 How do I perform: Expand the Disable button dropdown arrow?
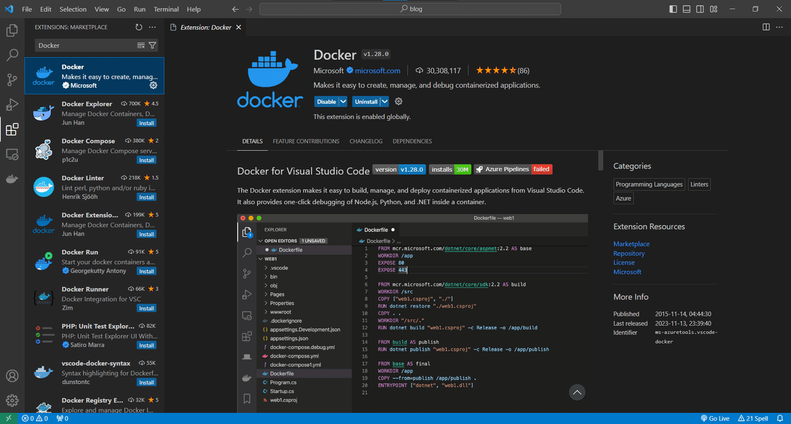click(343, 101)
